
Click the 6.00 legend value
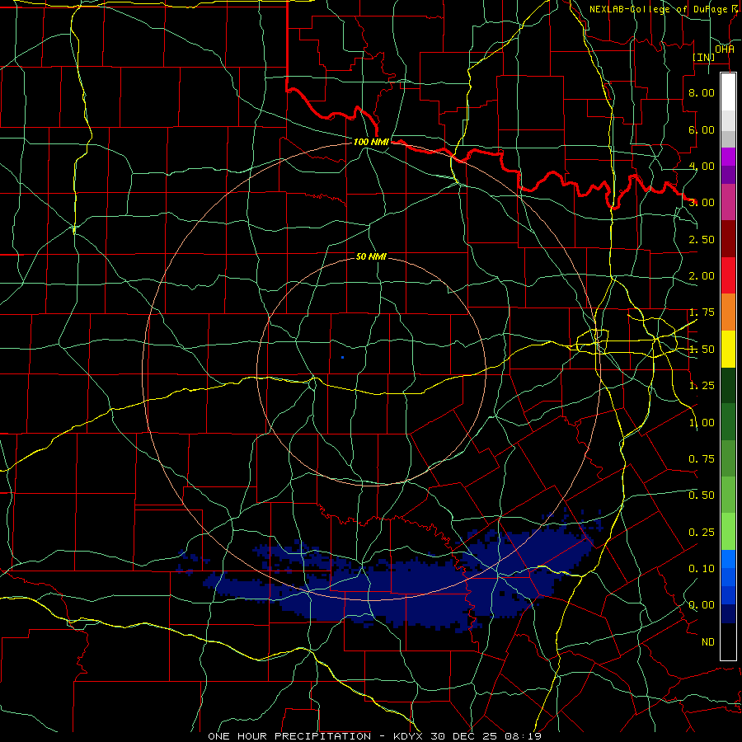tap(702, 129)
